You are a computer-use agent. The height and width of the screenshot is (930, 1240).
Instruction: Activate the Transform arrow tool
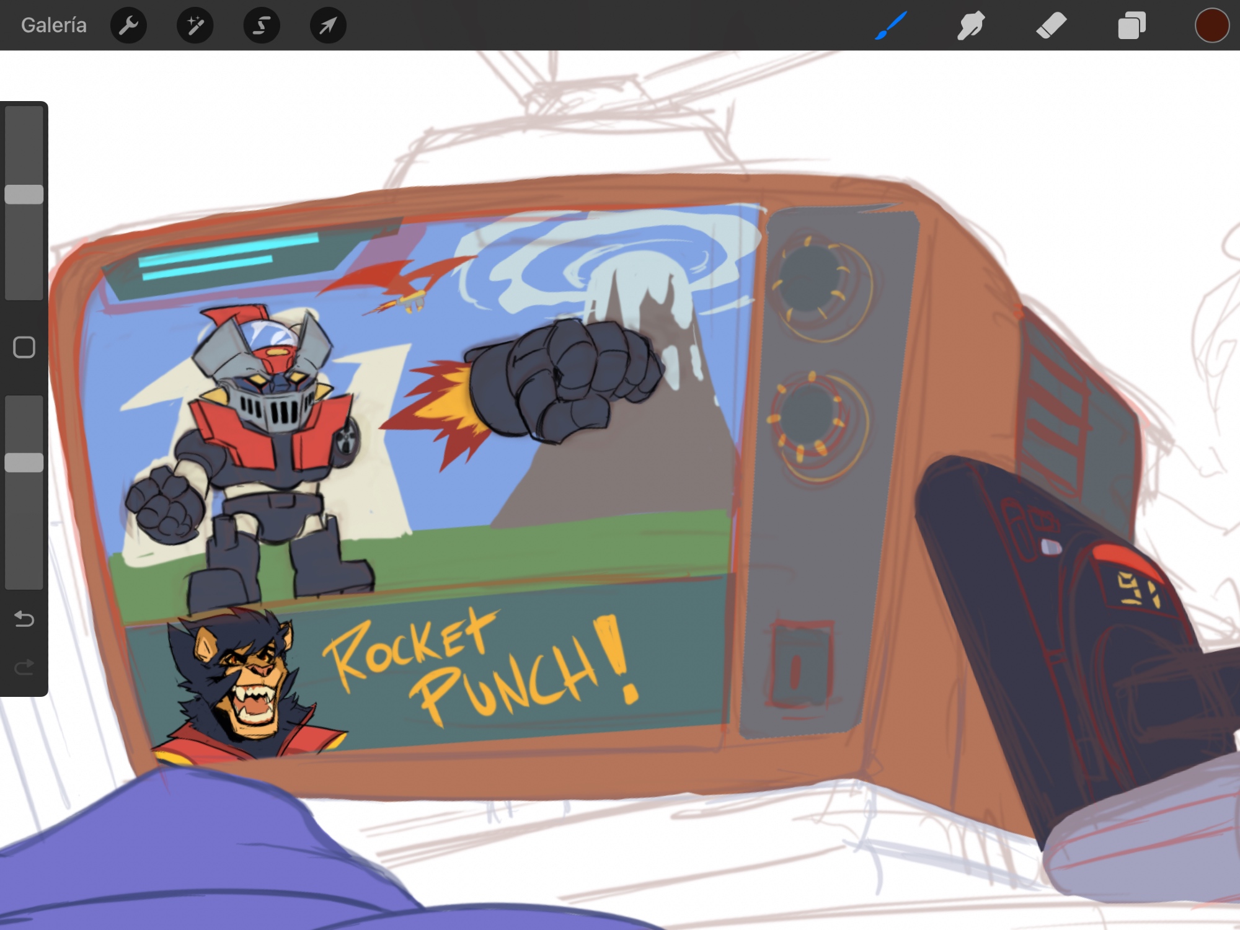pos(328,25)
